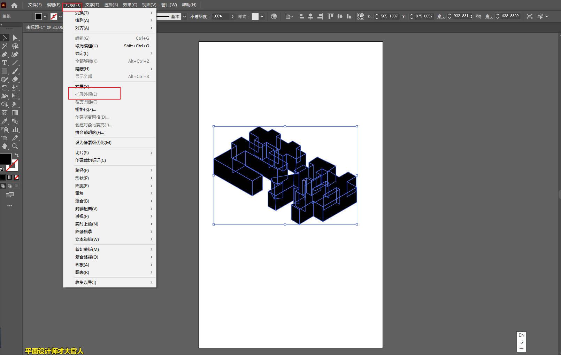The height and width of the screenshot is (355, 561).
Task: Click the X coordinate value field
Action: (389, 16)
